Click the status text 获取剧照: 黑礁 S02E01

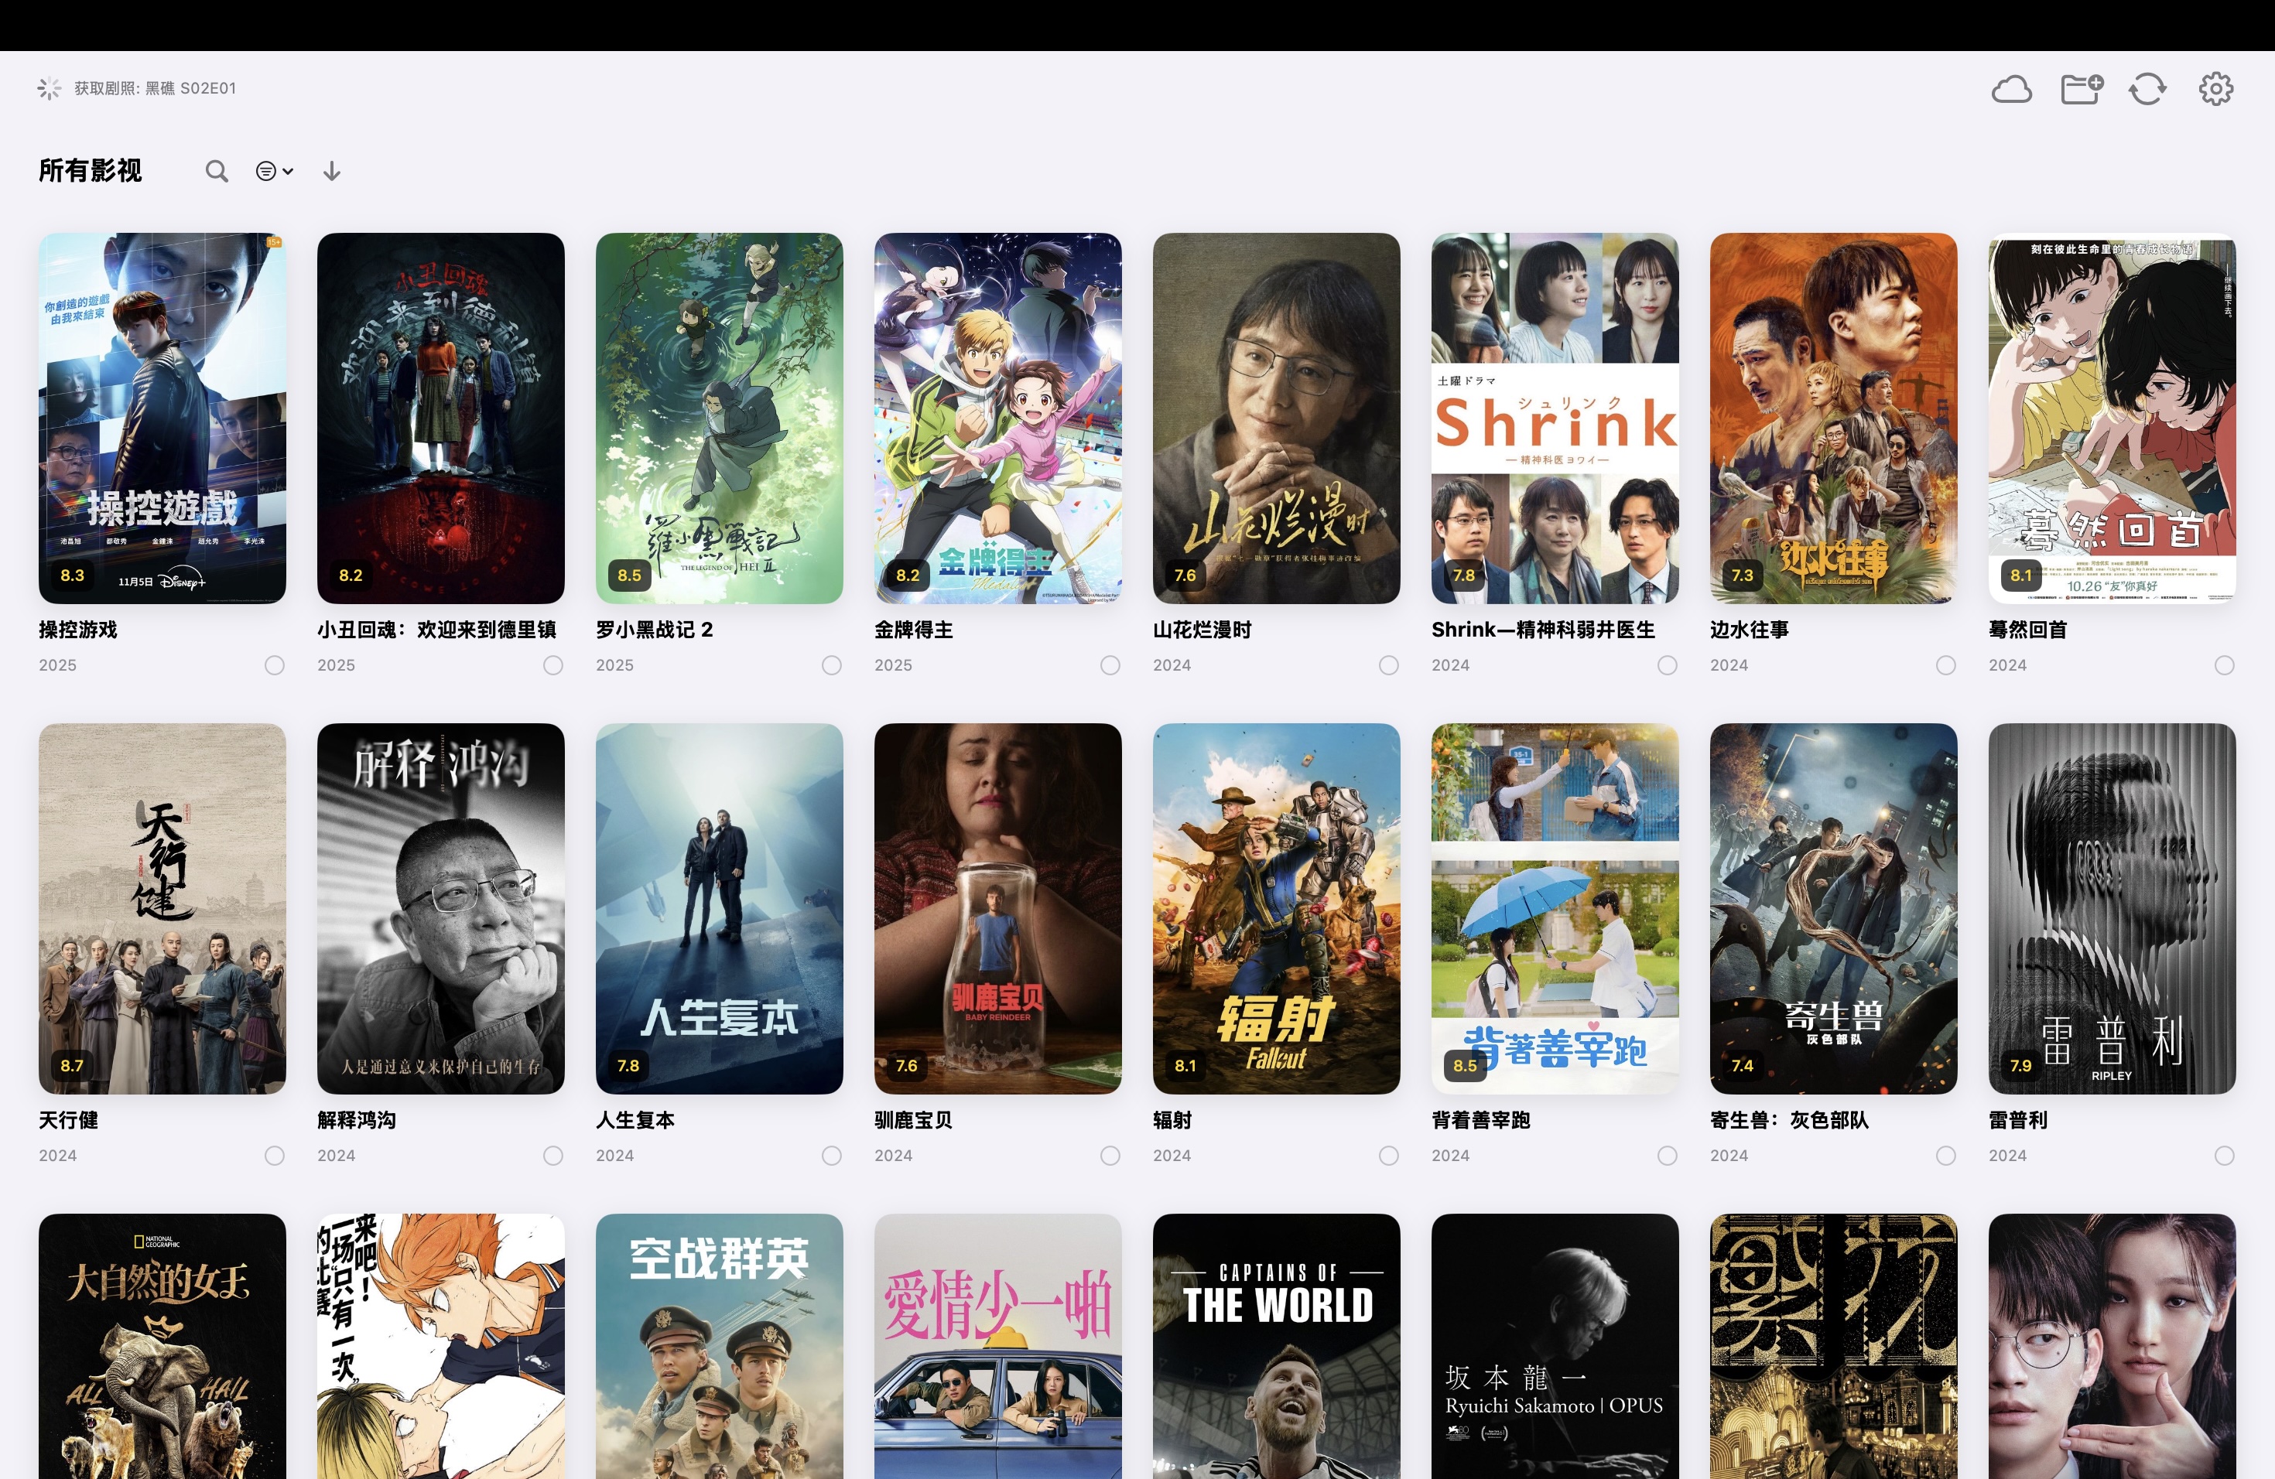click(155, 88)
